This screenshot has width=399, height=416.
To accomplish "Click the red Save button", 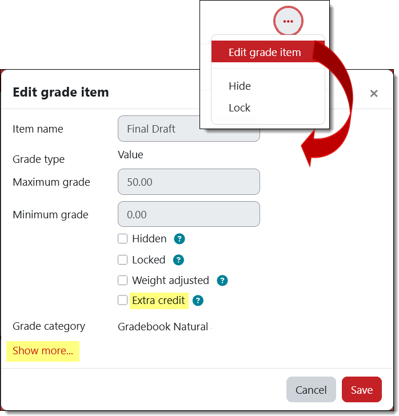I will point(361,390).
